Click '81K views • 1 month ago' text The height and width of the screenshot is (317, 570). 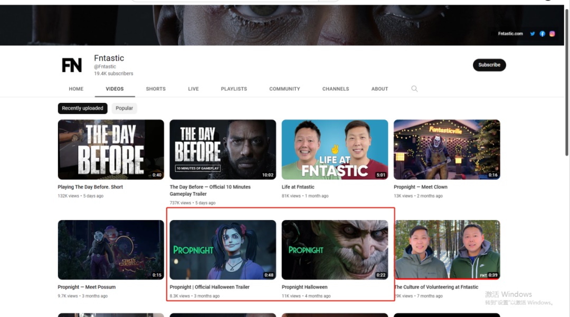[x=305, y=196]
